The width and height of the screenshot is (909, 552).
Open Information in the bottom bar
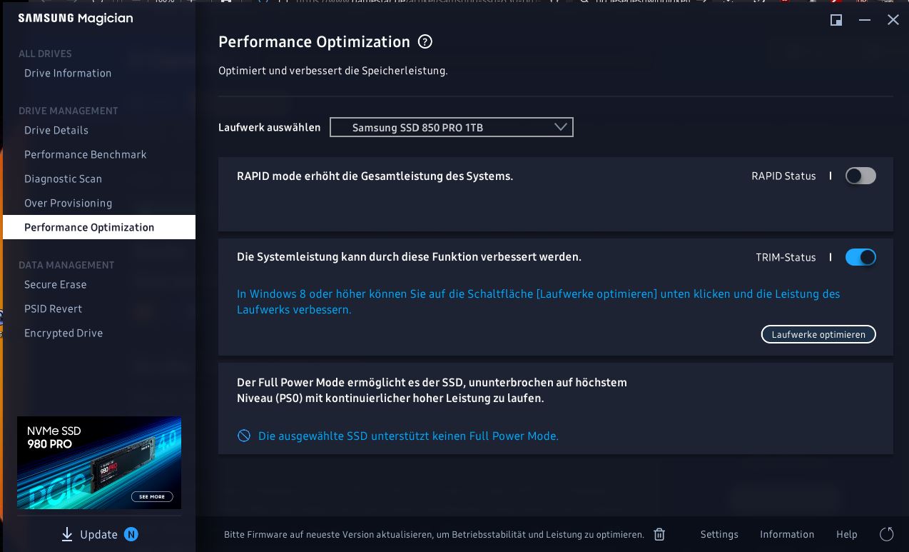787,534
